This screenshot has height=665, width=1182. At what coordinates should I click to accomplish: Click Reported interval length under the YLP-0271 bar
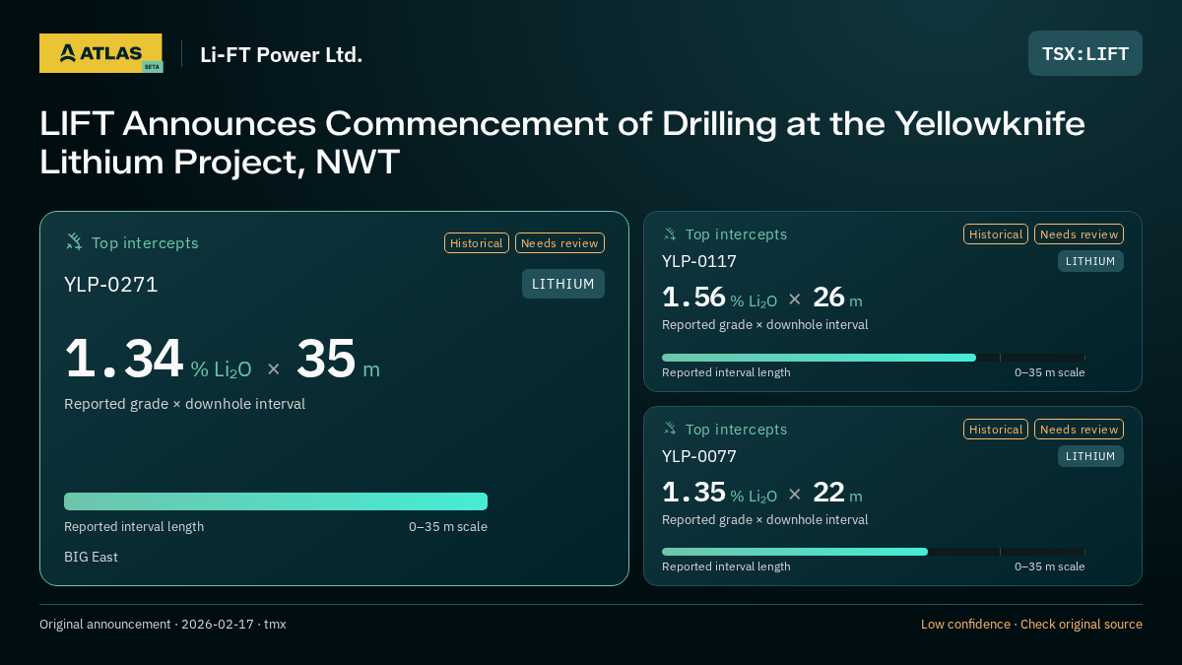134,527
